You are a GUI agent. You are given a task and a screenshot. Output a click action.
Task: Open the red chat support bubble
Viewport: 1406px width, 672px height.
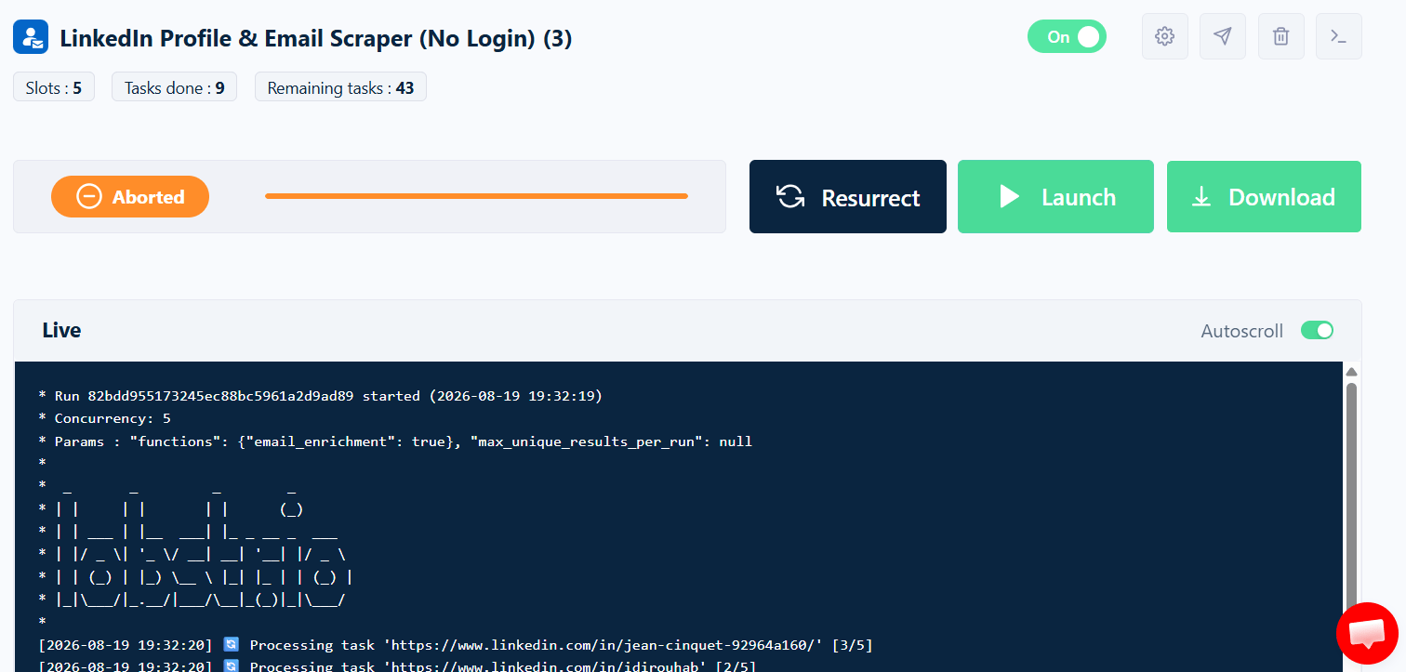tap(1367, 633)
